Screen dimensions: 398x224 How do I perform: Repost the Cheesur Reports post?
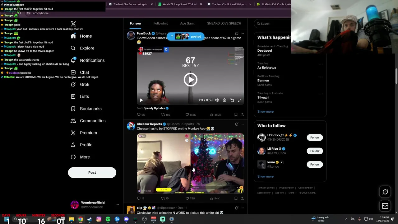(x=165, y=198)
